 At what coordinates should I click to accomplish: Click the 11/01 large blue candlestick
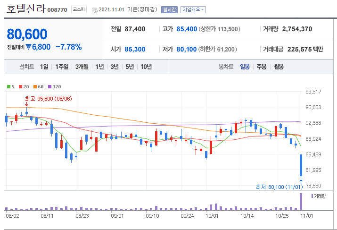pyautogui.click(x=301, y=165)
